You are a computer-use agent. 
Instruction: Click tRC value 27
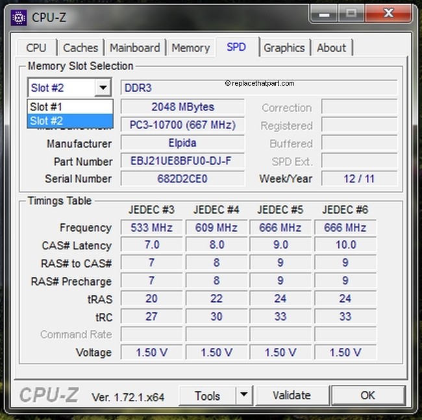(151, 317)
